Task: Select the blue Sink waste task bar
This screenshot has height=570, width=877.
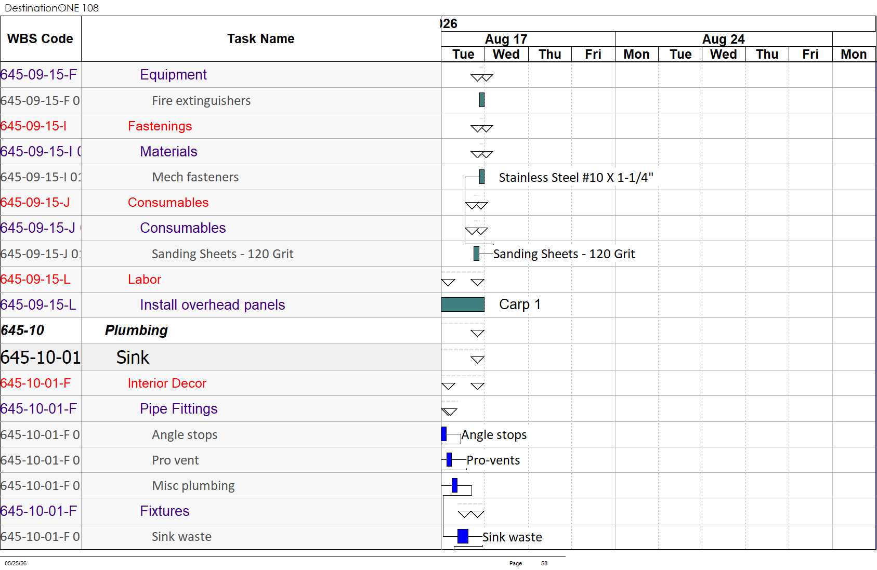Action: coord(463,536)
